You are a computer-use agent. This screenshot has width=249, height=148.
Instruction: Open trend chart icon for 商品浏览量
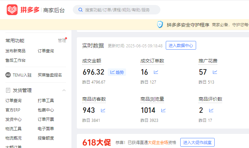pos(163,110)
